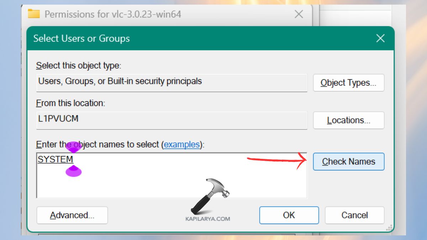Viewport: 427px width, 240px height.
Task: Close the Permissions for vlc-3.0.23-win64 dialog
Action: click(298, 14)
